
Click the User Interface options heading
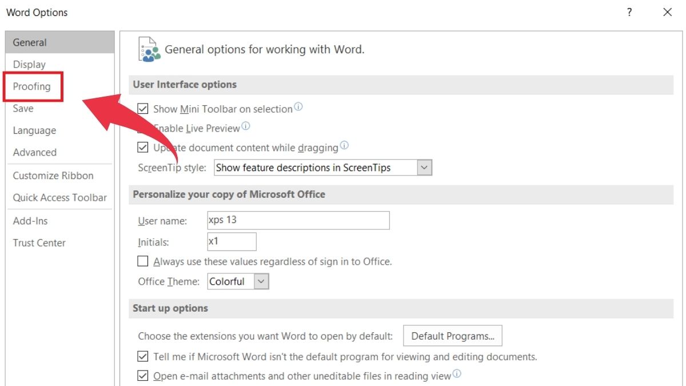point(185,84)
